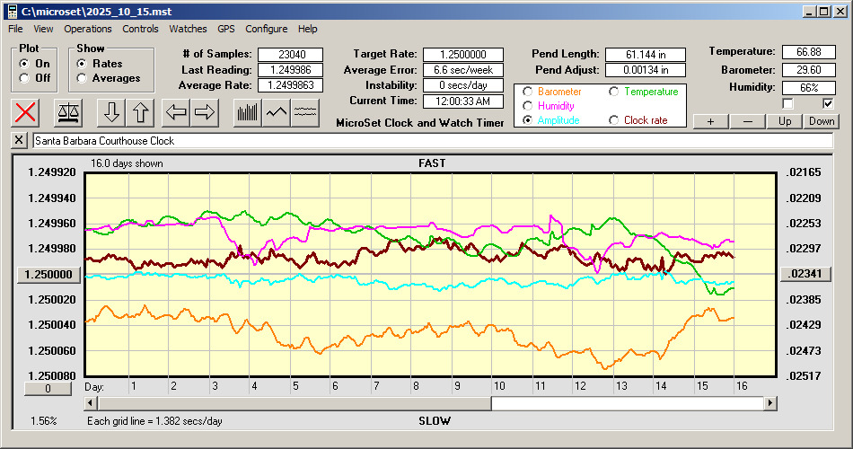This screenshot has height=449, width=853.
Task: Select the Averages show option
Action: click(x=82, y=78)
